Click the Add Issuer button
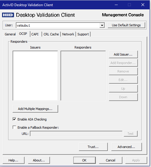Image resolution: width=151 pixels, height=167 pixels. 123,54
